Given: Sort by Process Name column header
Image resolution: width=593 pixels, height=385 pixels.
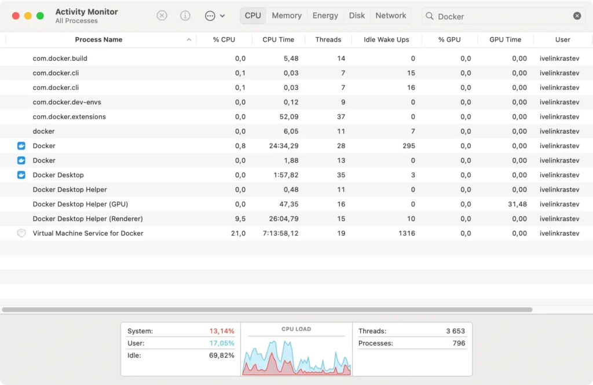Looking at the screenshot, I should click(98, 40).
